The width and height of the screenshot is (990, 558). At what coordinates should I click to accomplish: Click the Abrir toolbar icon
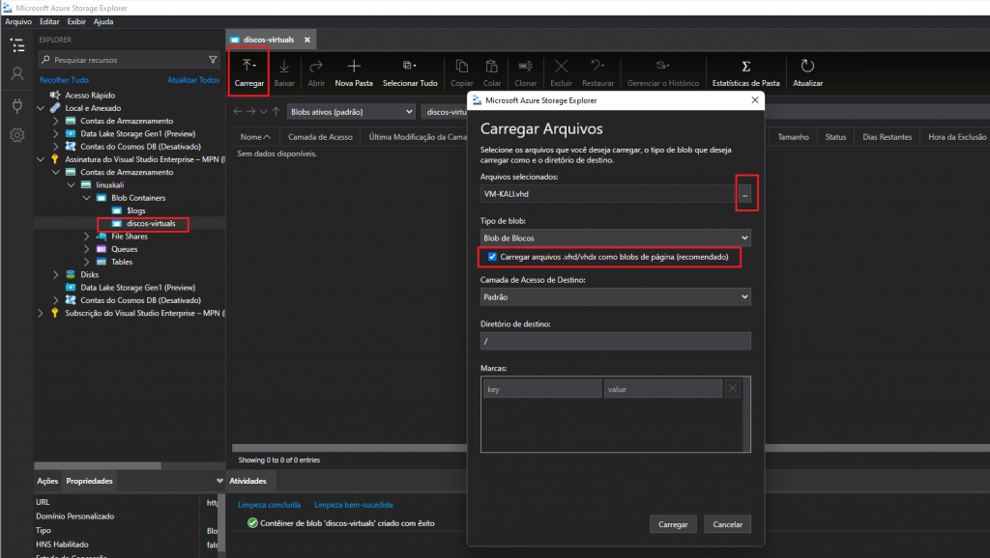point(316,73)
